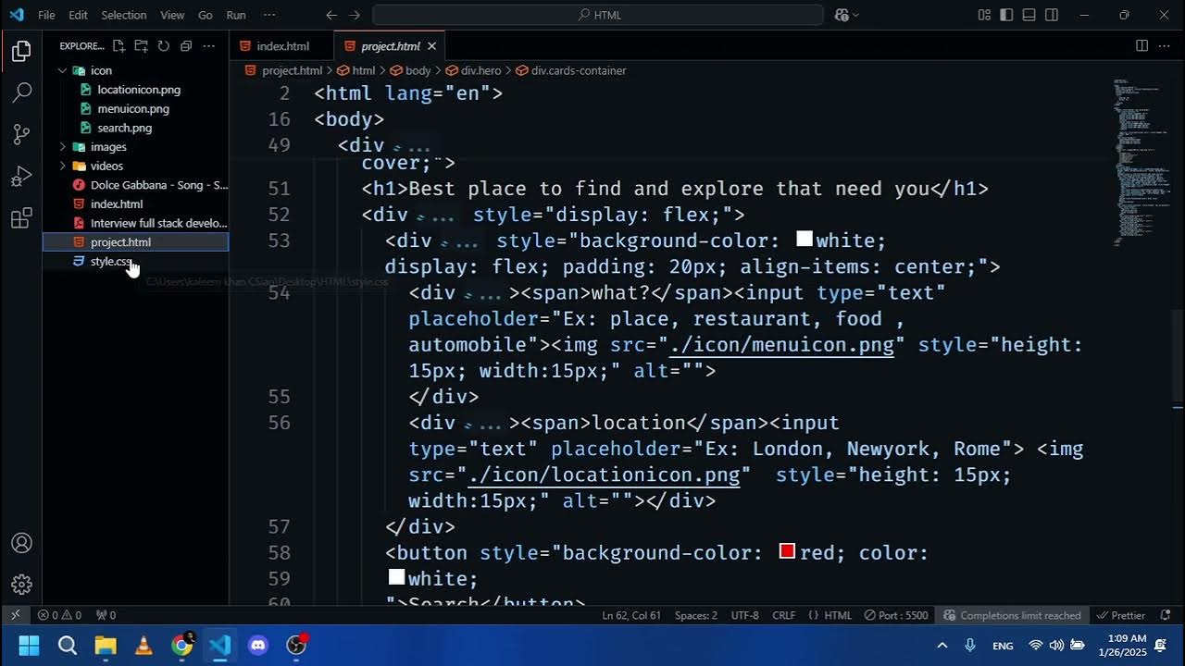Open the remote window indicator
Screen dimensions: 1185x666
point(15,615)
